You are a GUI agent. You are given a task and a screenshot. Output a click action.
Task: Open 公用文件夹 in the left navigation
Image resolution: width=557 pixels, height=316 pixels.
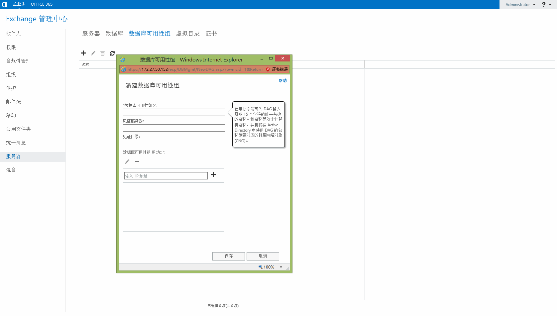tap(18, 129)
